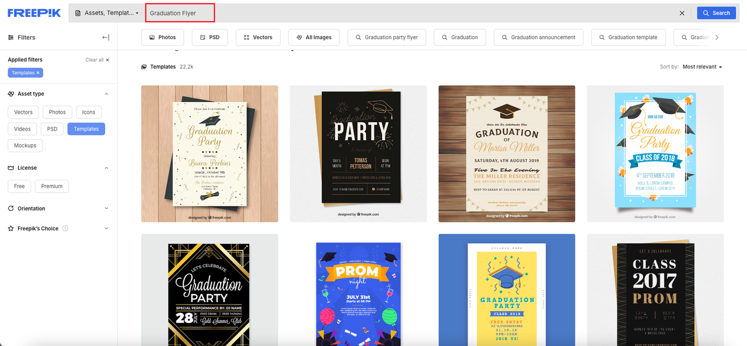Expand the Orientation section

[106, 208]
